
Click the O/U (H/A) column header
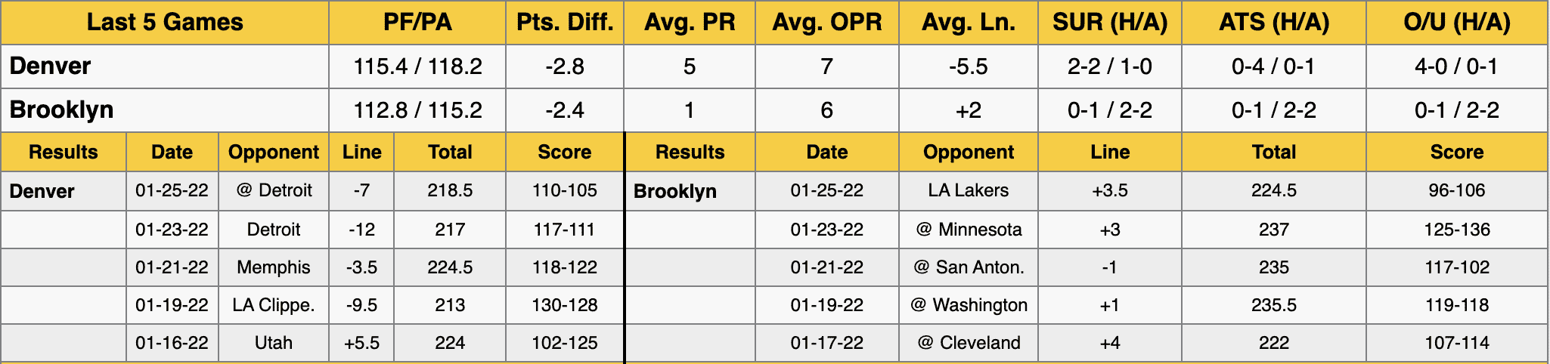1456,23
